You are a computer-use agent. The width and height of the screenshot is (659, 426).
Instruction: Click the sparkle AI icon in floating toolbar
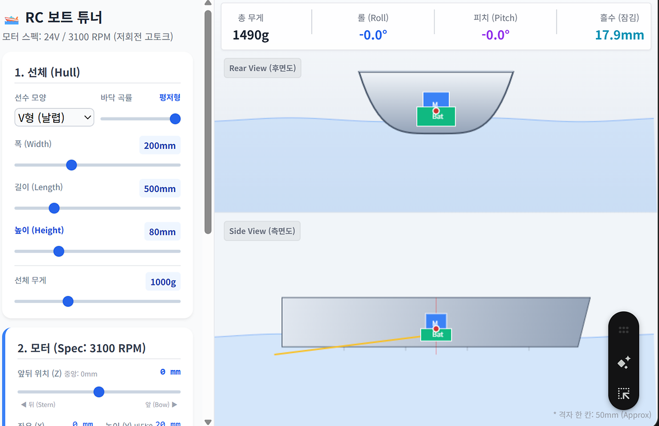(x=623, y=362)
